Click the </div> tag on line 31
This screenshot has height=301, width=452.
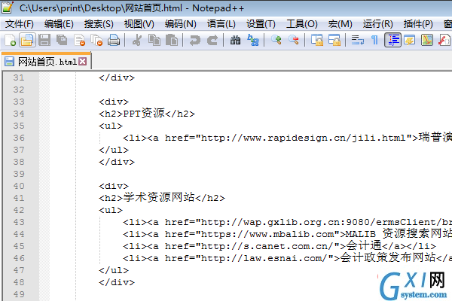pyautogui.click(x=117, y=78)
